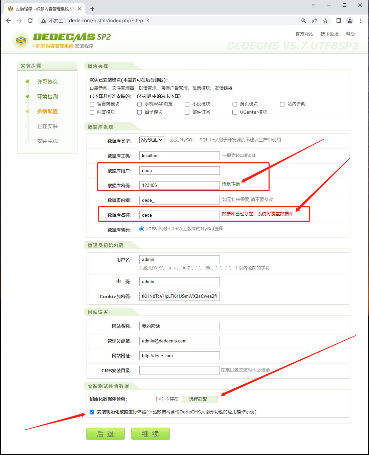Click the localhost database host field
The width and height of the screenshot is (369, 455).
pyautogui.click(x=180, y=156)
